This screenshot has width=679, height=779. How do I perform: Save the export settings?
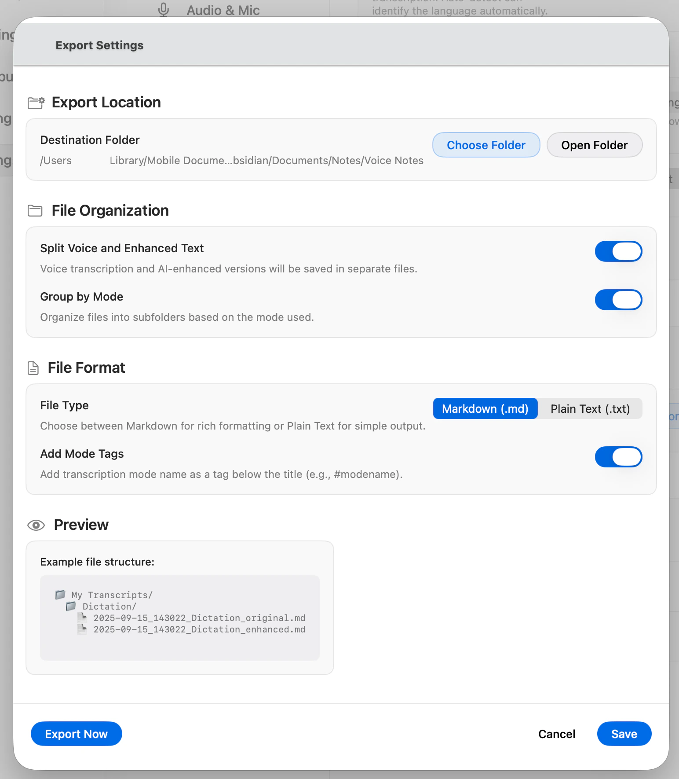(x=624, y=734)
